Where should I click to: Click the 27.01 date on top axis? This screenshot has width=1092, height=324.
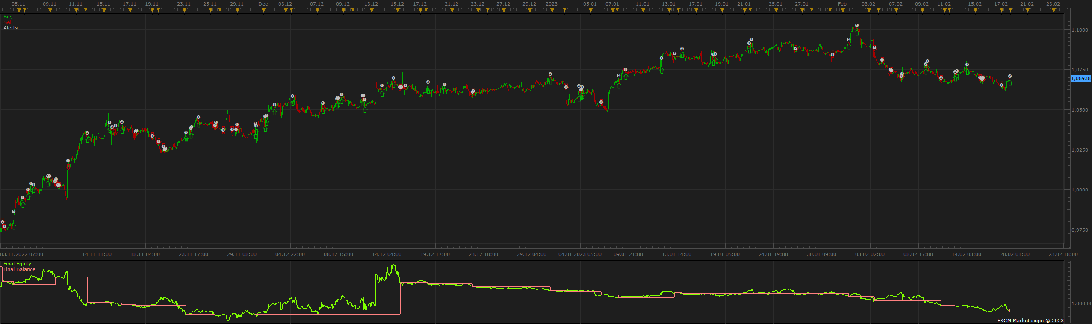pyautogui.click(x=802, y=4)
